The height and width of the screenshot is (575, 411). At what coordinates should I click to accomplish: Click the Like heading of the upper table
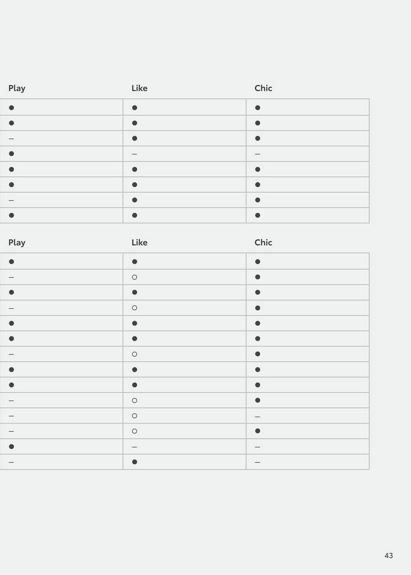(139, 88)
